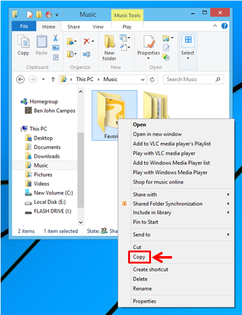242x315 pixels.
Task: Open Local Disk (E:) in navigation pane
Action: [45, 202]
